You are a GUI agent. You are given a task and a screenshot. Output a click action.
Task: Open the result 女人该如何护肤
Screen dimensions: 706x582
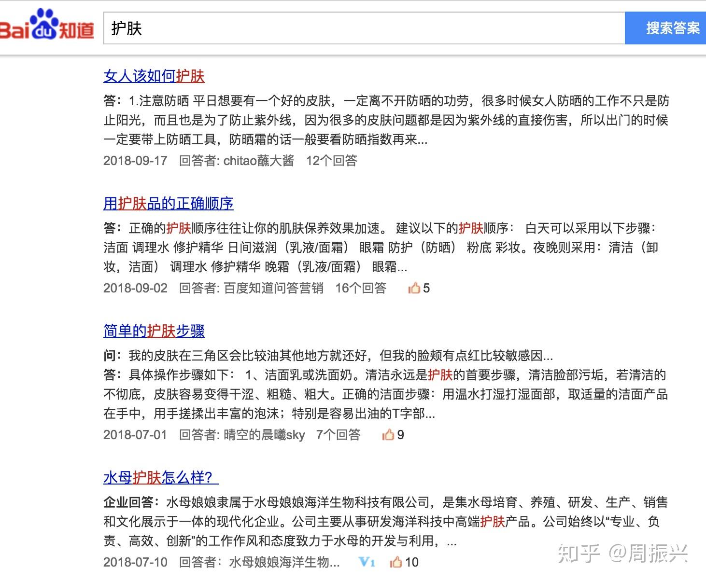coord(154,76)
